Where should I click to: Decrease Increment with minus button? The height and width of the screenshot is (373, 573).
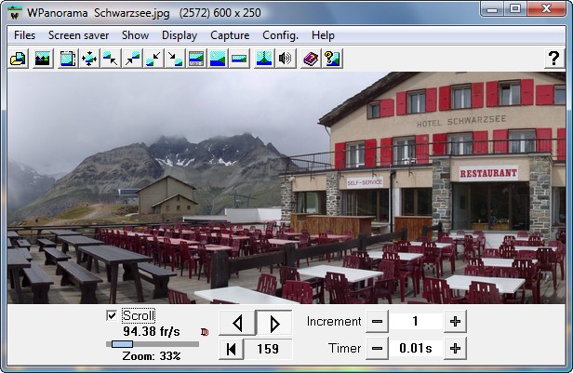[x=377, y=322]
